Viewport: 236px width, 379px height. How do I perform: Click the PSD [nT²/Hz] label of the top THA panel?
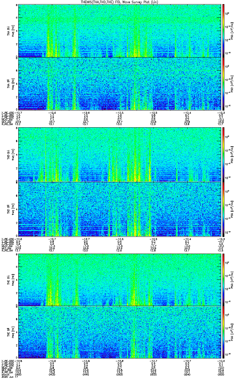(x=232, y=31)
